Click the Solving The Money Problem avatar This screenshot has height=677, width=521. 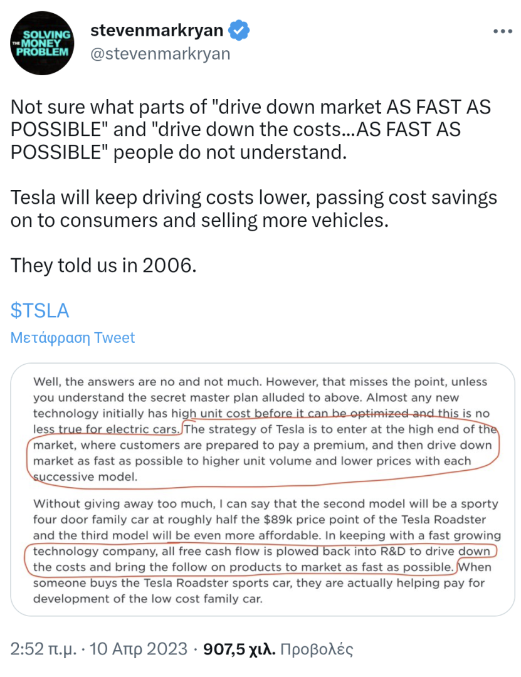pyautogui.click(x=43, y=44)
